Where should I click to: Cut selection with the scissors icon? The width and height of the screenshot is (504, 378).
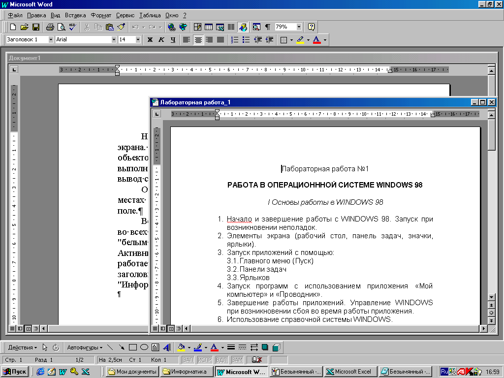click(87, 27)
